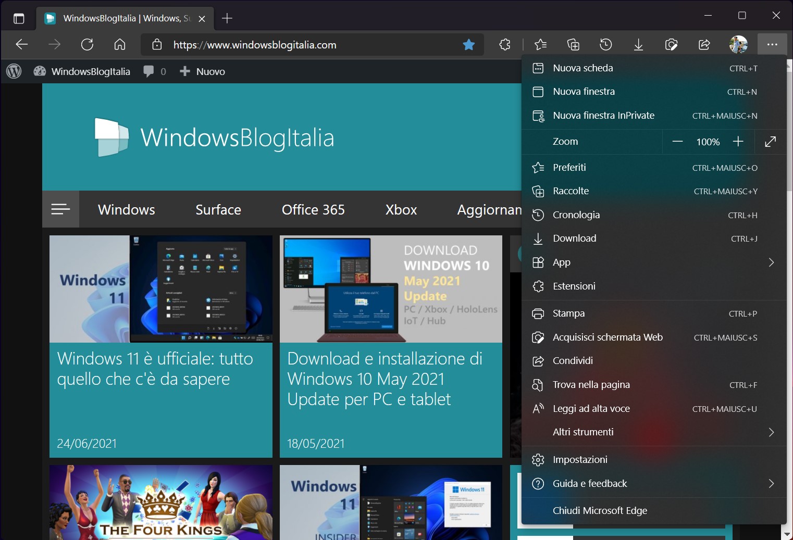This screenshot has width=793, height=540.
Task: Open Downloads toolbar icon
Action: tap(638, 45)
